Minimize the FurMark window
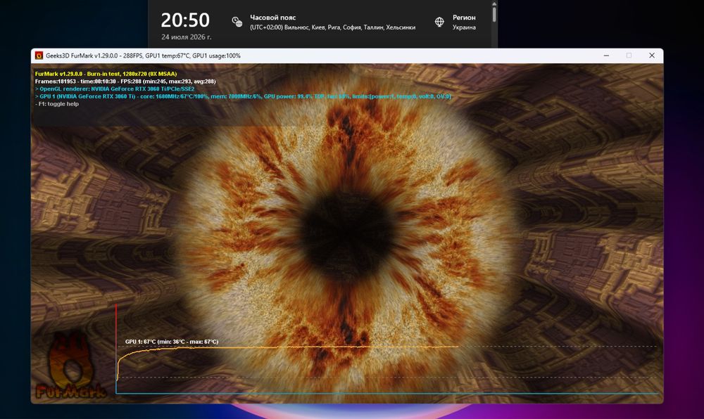704x419 pixels. [606, 56]
